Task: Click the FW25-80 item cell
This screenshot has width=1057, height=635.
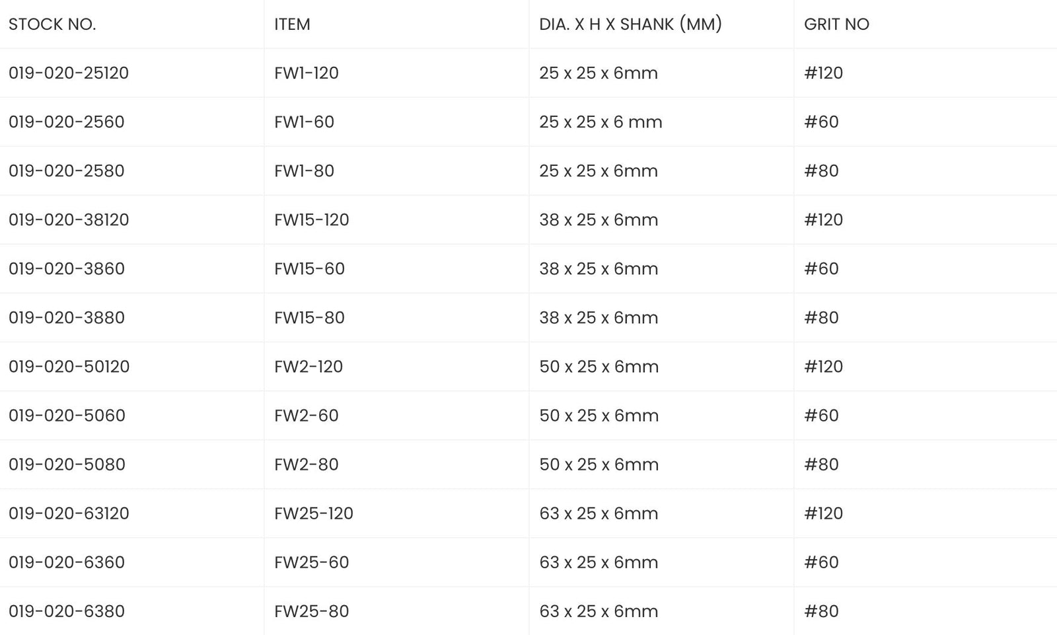Action: [311, 611]
